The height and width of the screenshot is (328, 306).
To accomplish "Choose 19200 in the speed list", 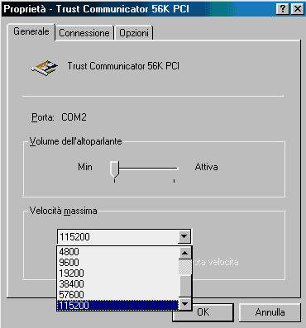I will coord(118,273).
